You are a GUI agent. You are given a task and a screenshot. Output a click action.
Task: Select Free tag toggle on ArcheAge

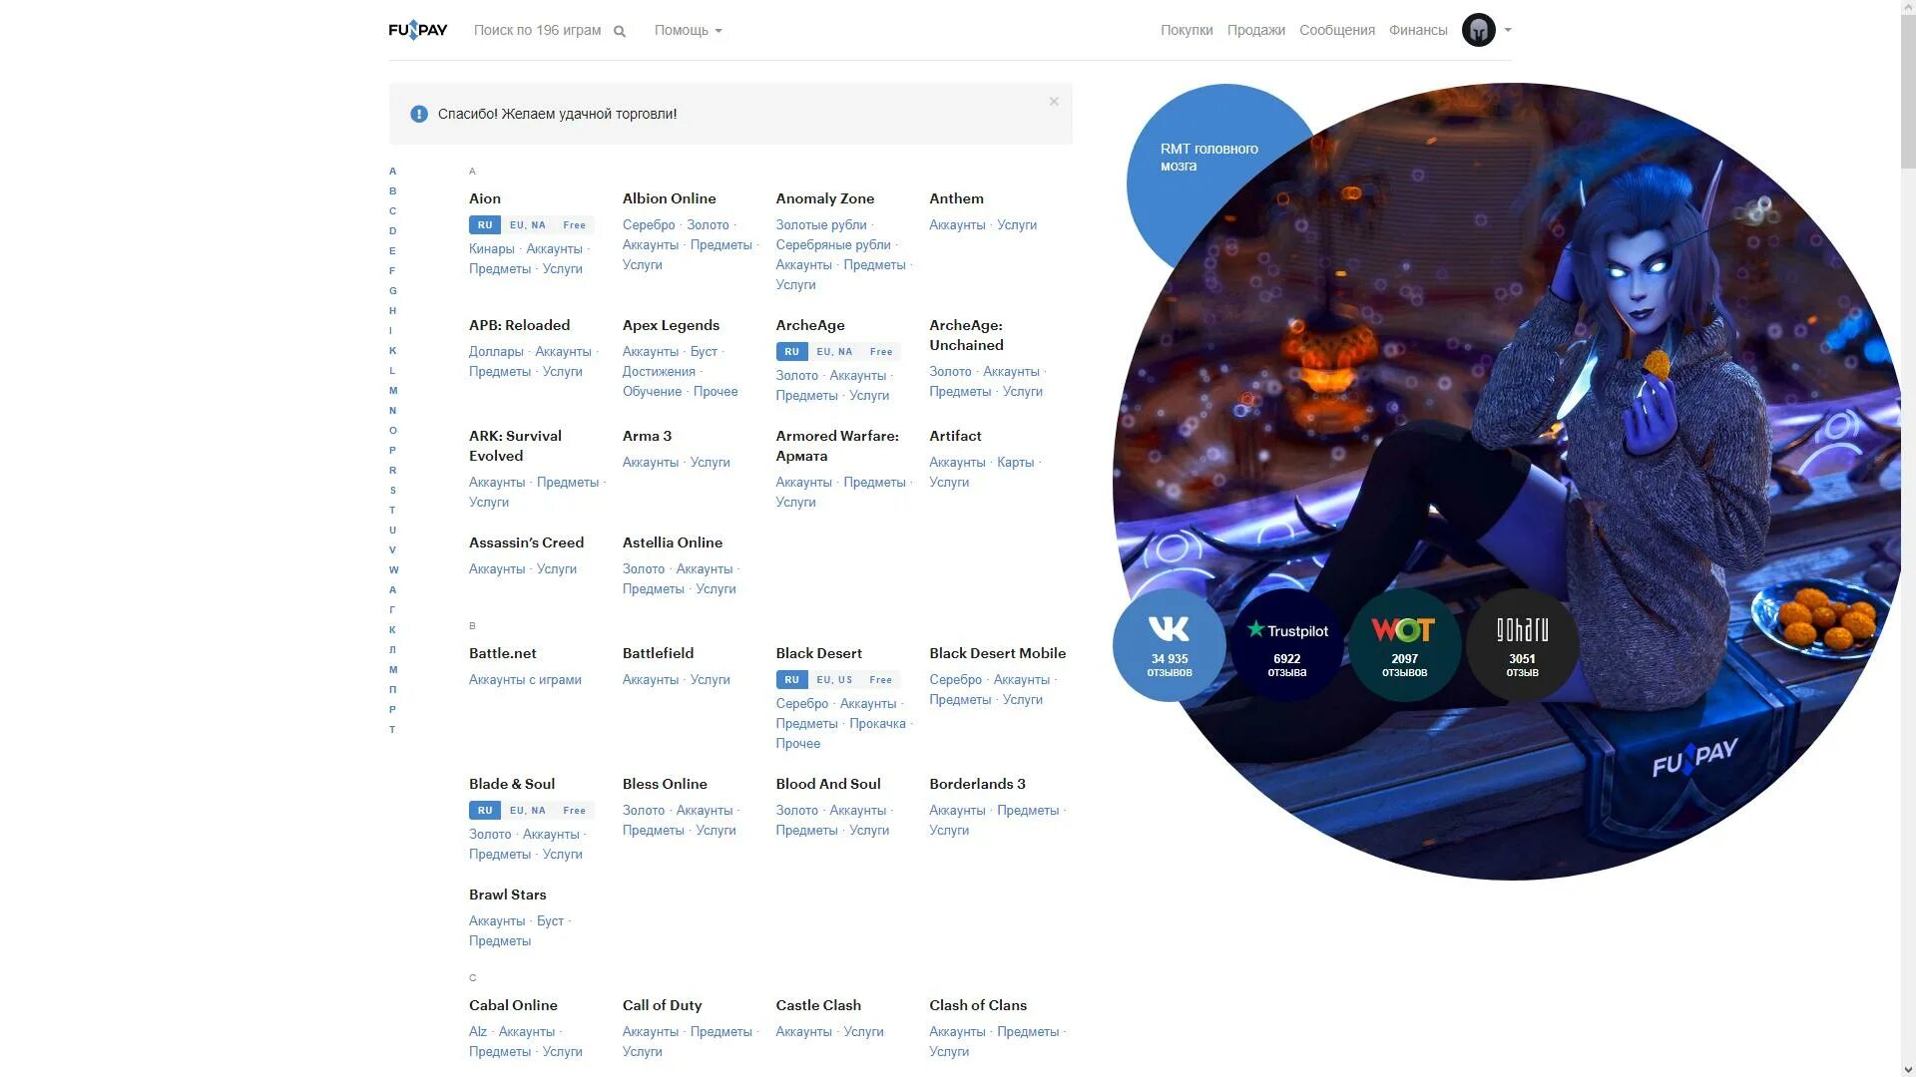[880, 351]
